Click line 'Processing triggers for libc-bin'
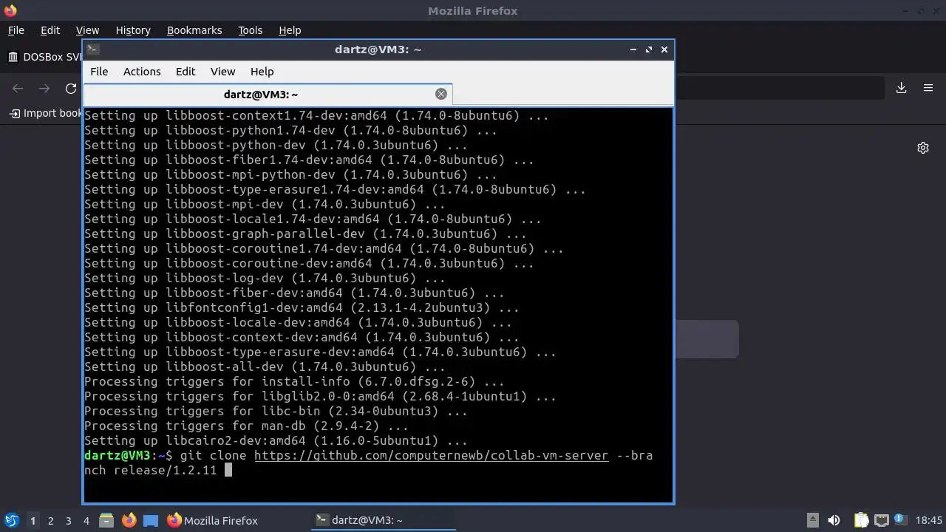The width and height of the screenshot is (946, 532). (x=276, y=412)
